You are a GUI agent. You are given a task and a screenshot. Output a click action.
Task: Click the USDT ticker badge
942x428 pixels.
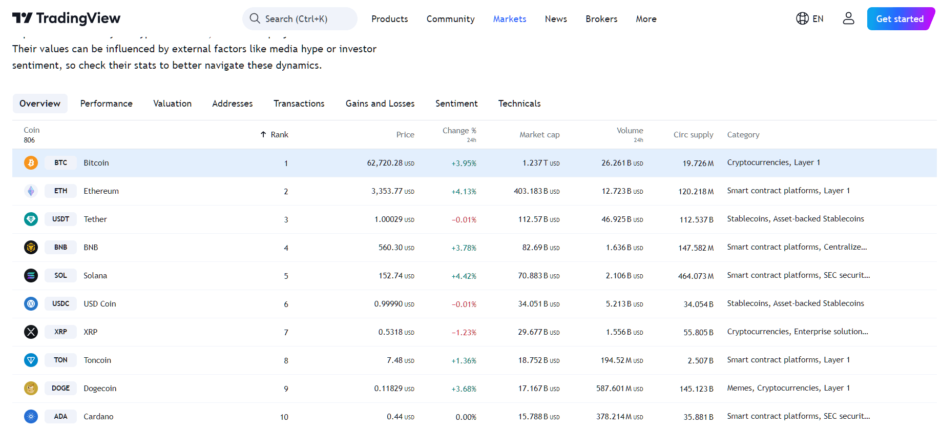tap(60, 219)
